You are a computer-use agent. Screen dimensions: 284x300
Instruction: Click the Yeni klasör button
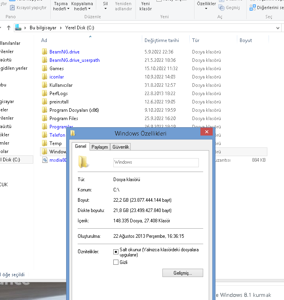coord(145,6)
